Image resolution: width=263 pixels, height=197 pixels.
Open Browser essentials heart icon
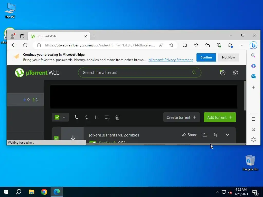(219, 45)
